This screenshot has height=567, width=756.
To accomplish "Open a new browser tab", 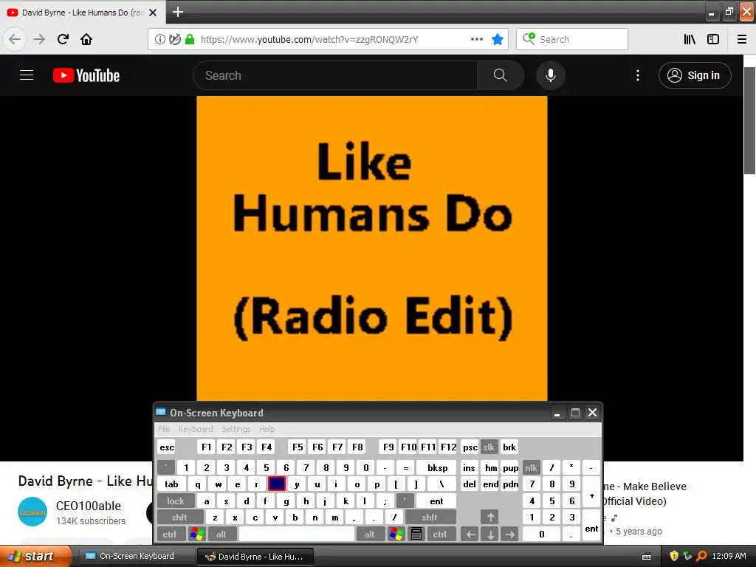I will pos(178,12).
